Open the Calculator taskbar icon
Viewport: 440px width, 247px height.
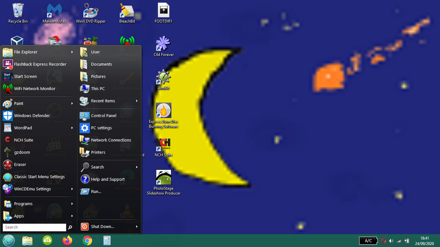click(x=107, y=241)
